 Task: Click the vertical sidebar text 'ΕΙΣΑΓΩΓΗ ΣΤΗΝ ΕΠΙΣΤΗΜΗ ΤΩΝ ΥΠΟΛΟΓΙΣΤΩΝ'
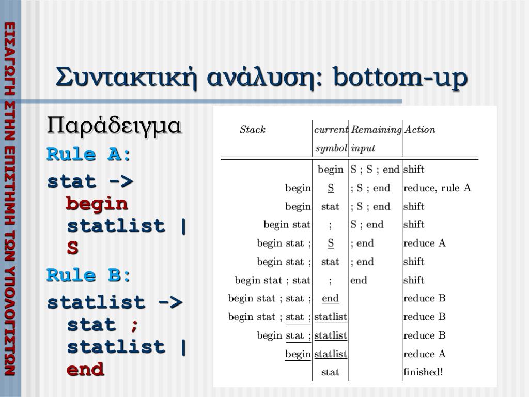10,199
